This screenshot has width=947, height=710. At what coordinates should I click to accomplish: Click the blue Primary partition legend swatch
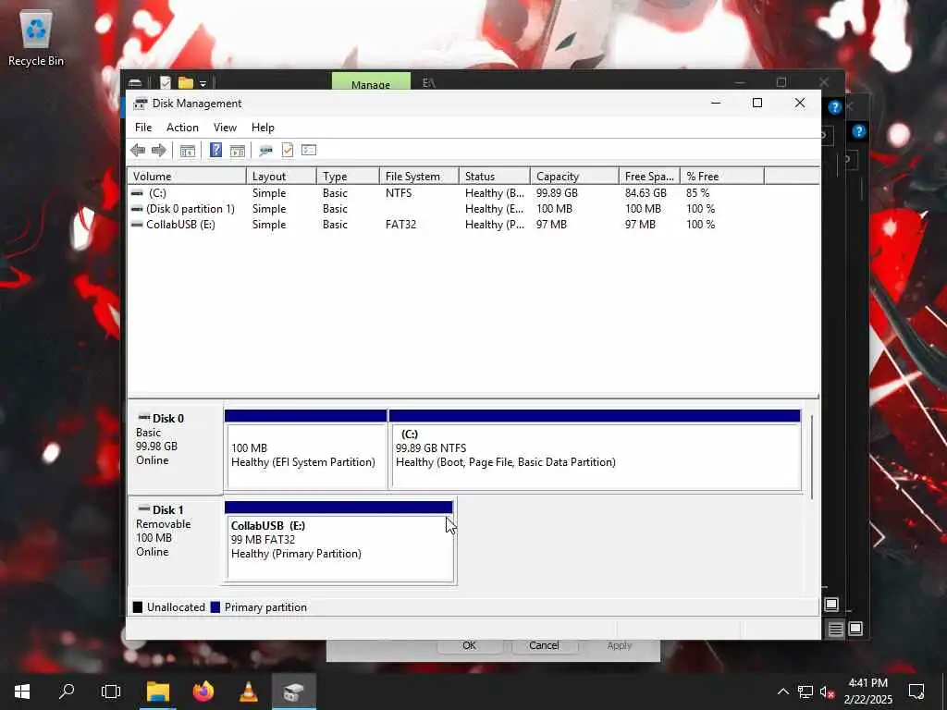(215, 607)
